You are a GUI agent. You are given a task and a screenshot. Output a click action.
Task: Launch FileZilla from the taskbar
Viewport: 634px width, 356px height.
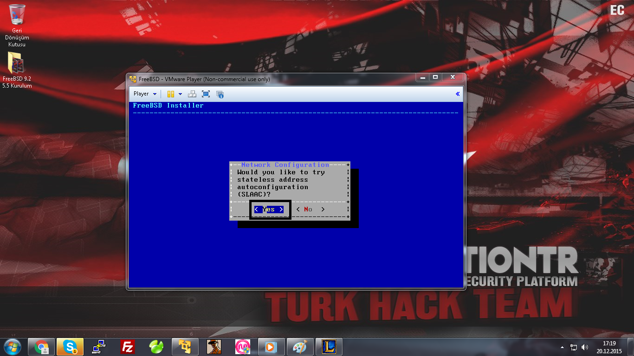tap(128, 347)
